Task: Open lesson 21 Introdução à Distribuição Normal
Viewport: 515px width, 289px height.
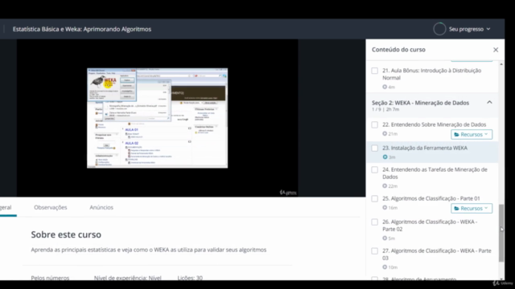Action: [x=431, y=74]
